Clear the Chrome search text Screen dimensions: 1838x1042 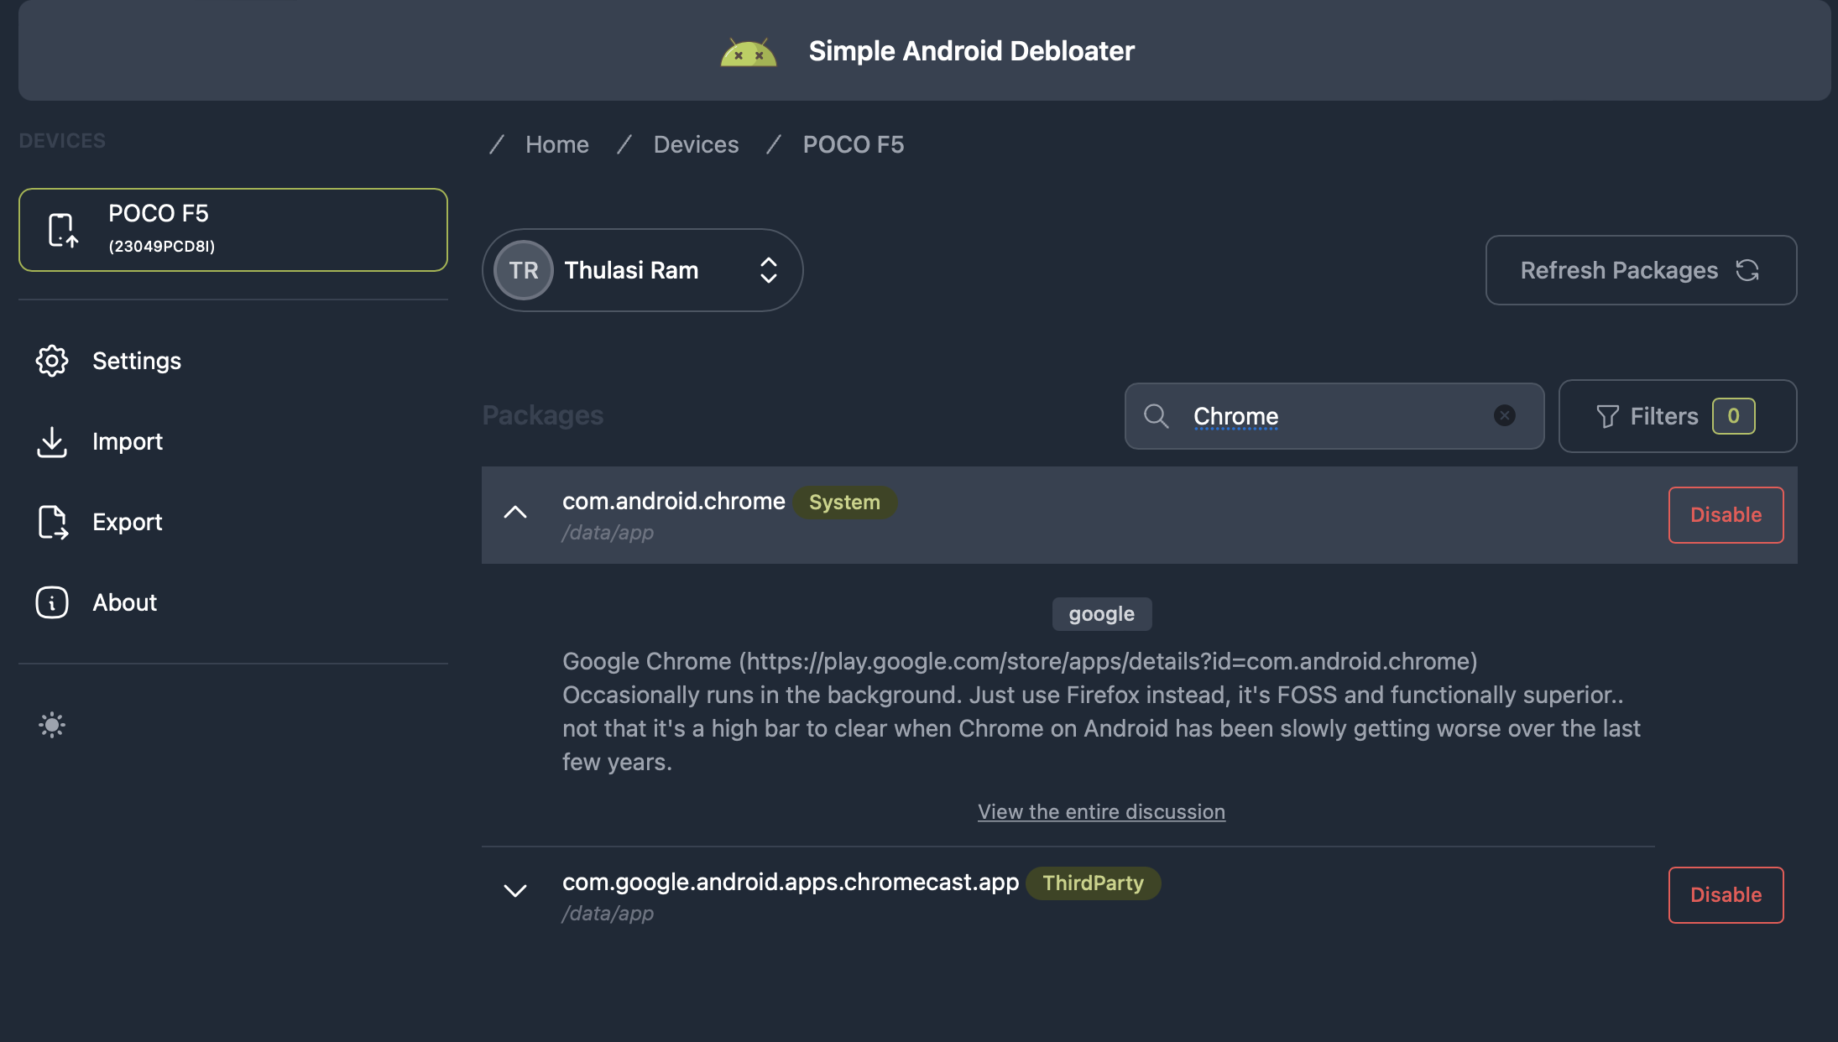pyautogui.click(x=1504, y=415)
